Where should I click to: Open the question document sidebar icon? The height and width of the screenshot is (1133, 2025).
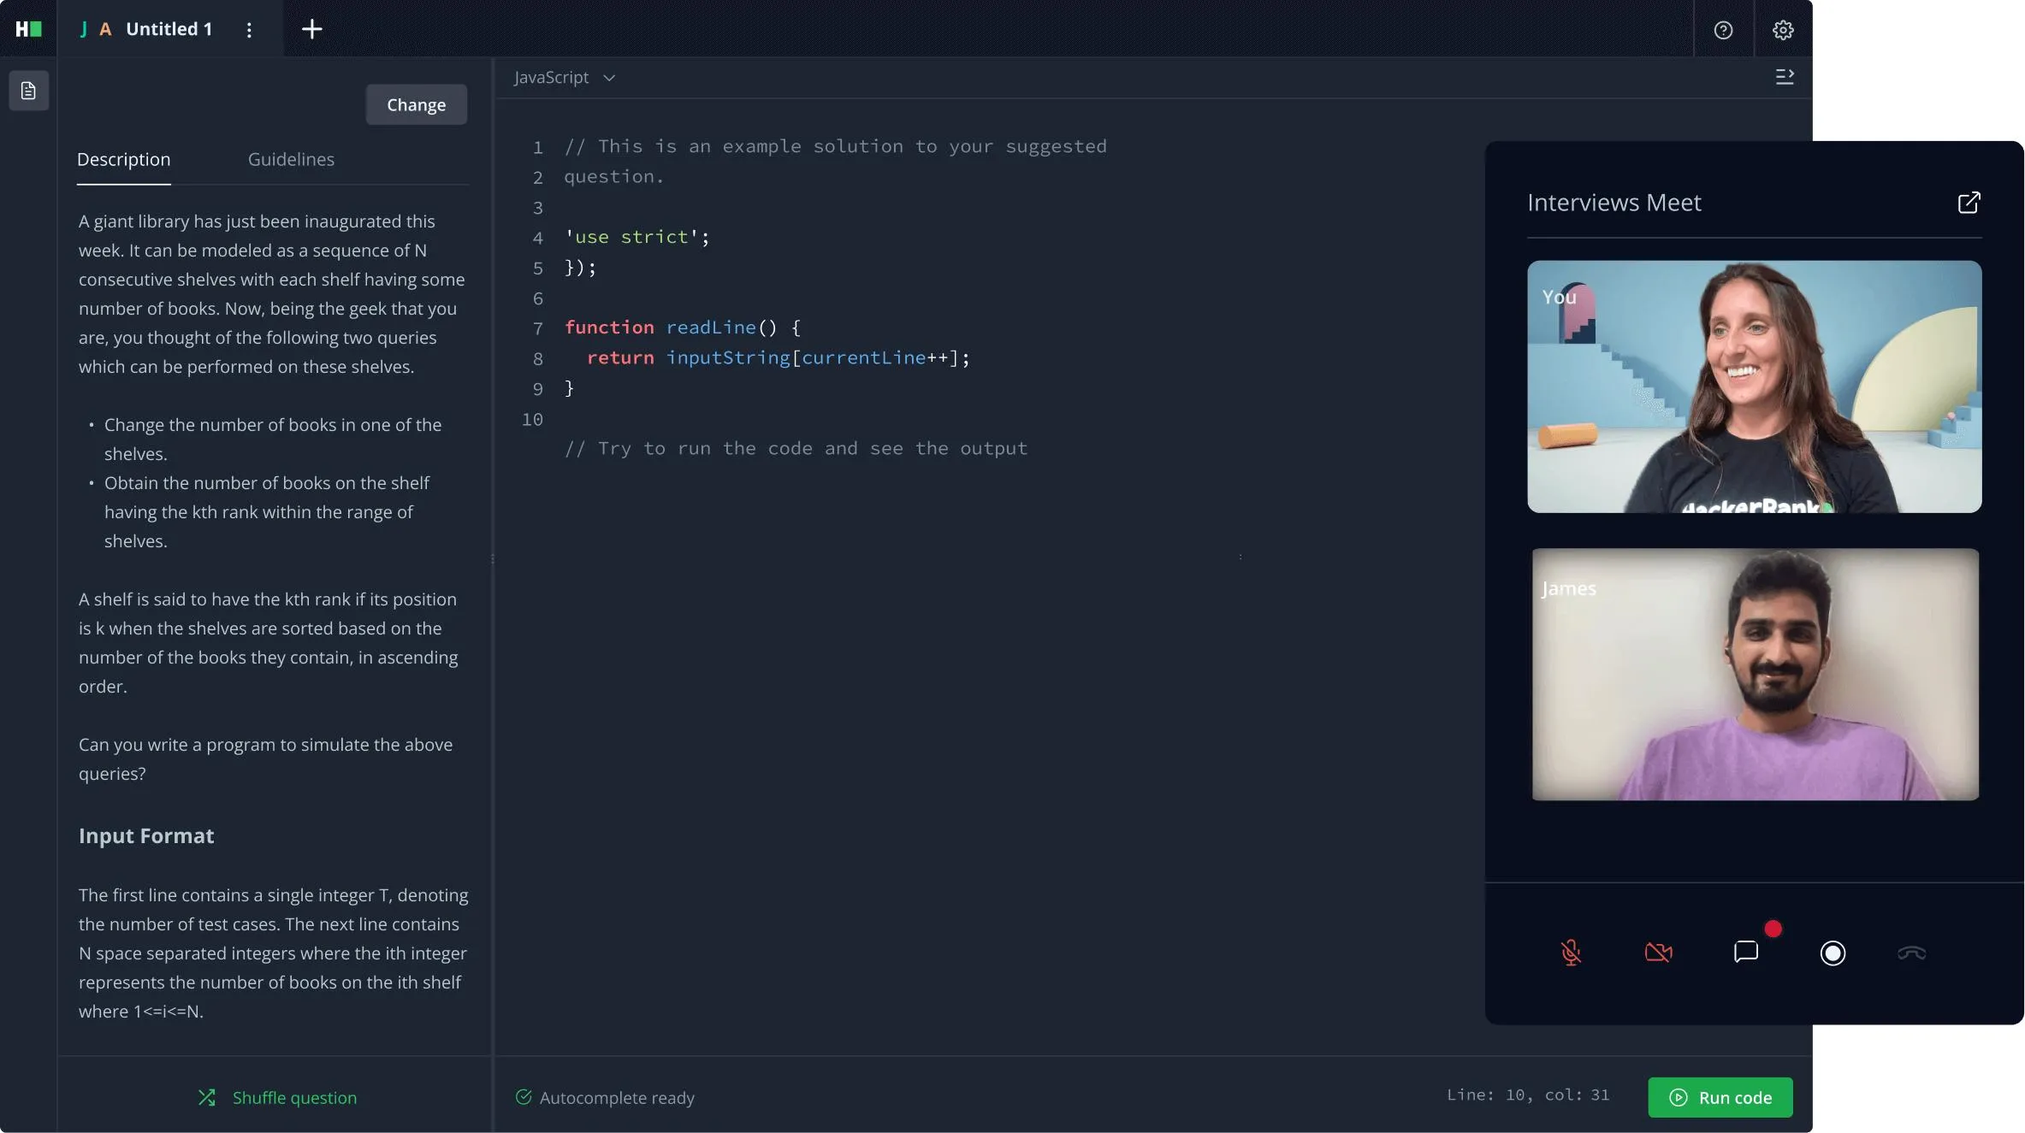click(x=28, y=91)
